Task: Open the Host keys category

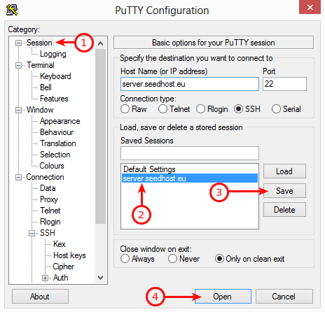Action: click(x=69, y=255)
